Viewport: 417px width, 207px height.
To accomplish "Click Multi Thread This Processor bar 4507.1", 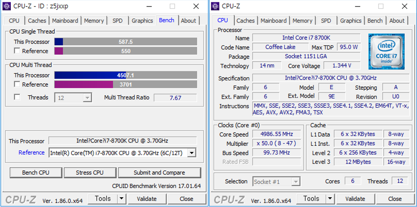I will [126, 75].
